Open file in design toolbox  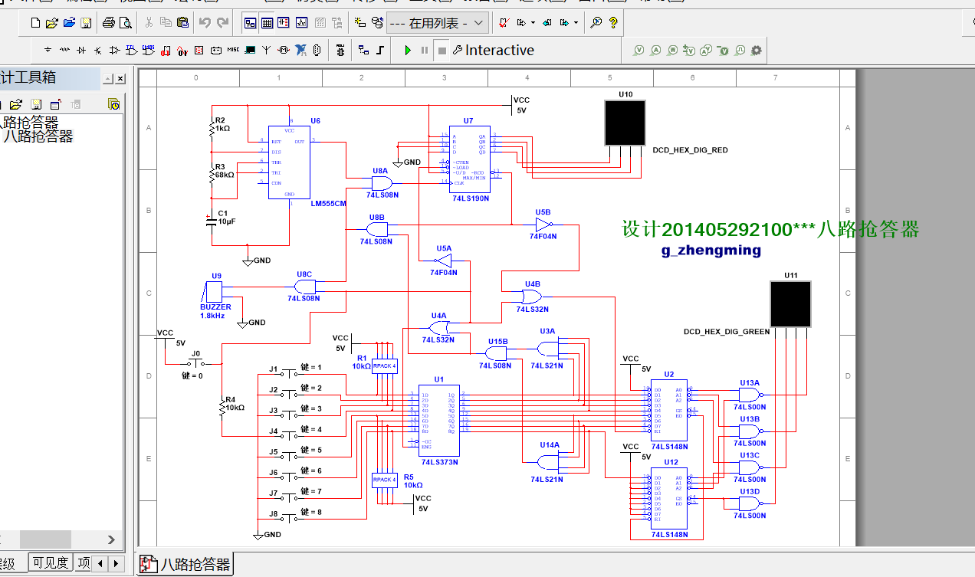pyautogui.click(x=15, y=104)
